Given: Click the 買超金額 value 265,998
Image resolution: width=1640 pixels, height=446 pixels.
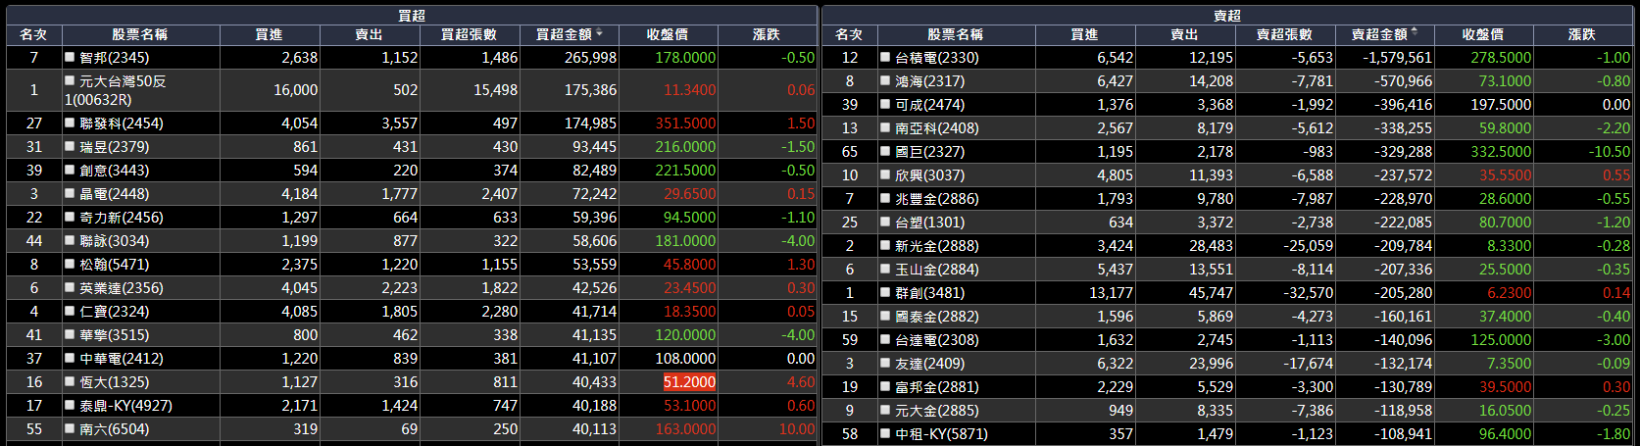Looking at the screenshot, I should pyautogui.click(x=590, y=57).
